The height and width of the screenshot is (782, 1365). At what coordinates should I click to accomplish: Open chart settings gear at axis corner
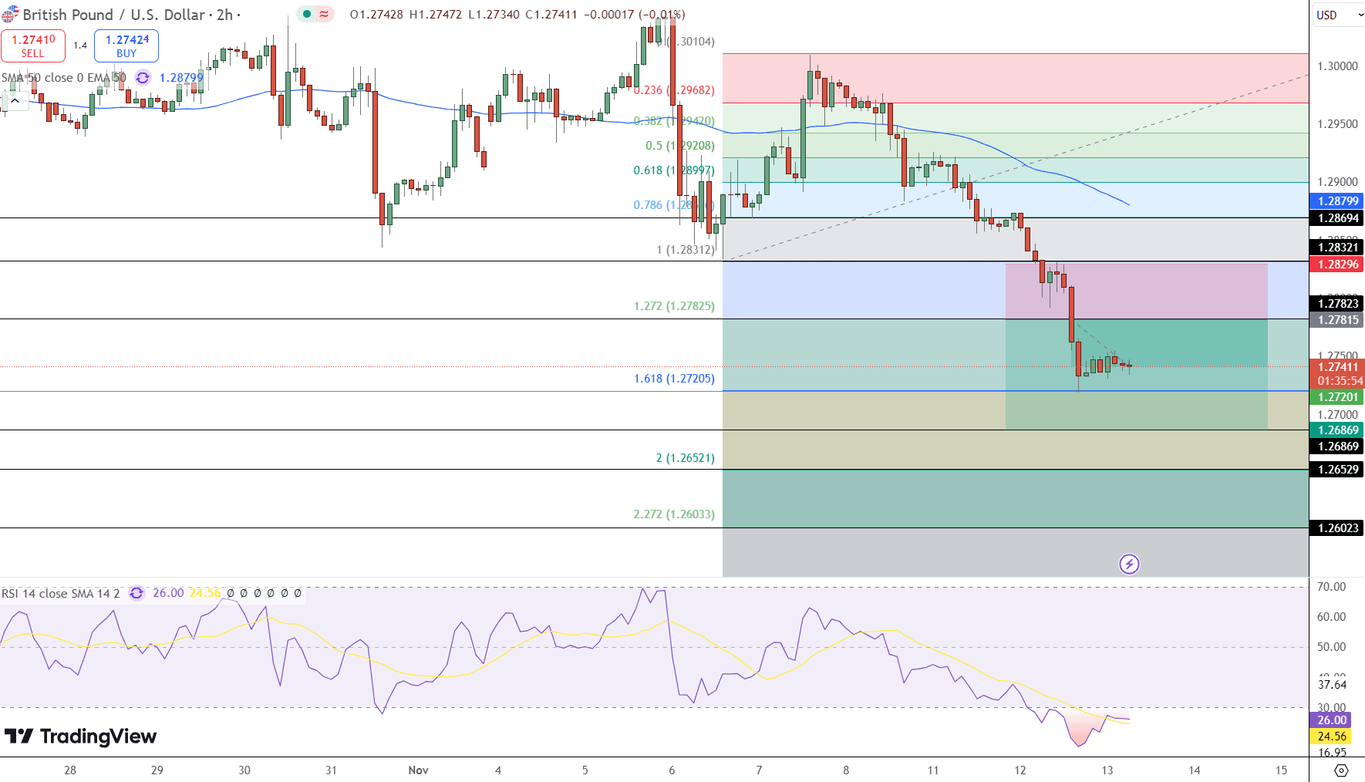tap(1341, 770)
